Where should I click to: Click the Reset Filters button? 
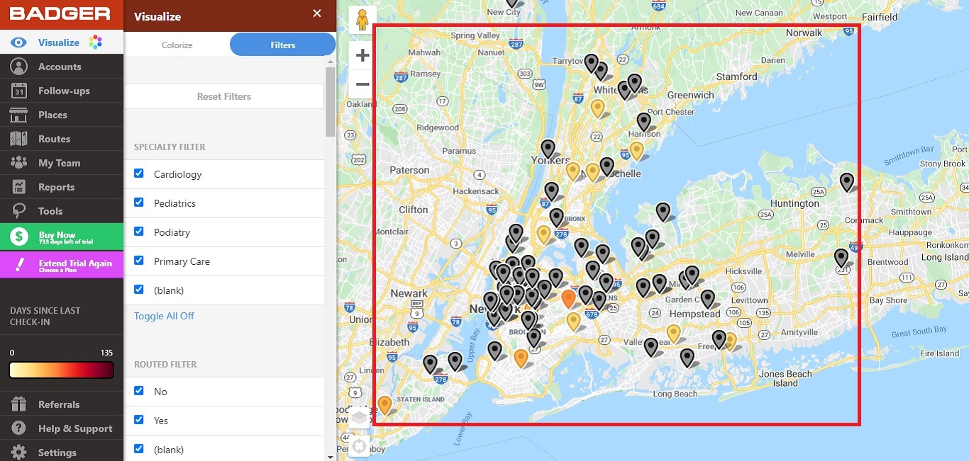click(224, 96)
